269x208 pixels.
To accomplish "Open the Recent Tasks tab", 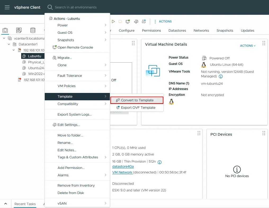I will tap(25, 204).
